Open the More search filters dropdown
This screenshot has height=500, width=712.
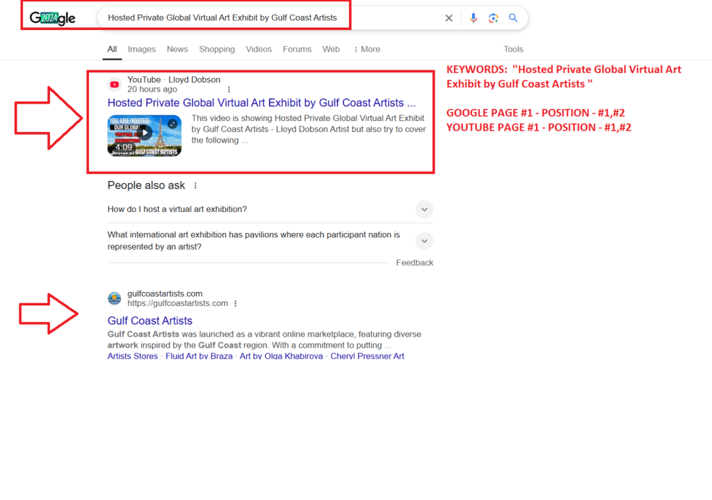coord(367,49)
